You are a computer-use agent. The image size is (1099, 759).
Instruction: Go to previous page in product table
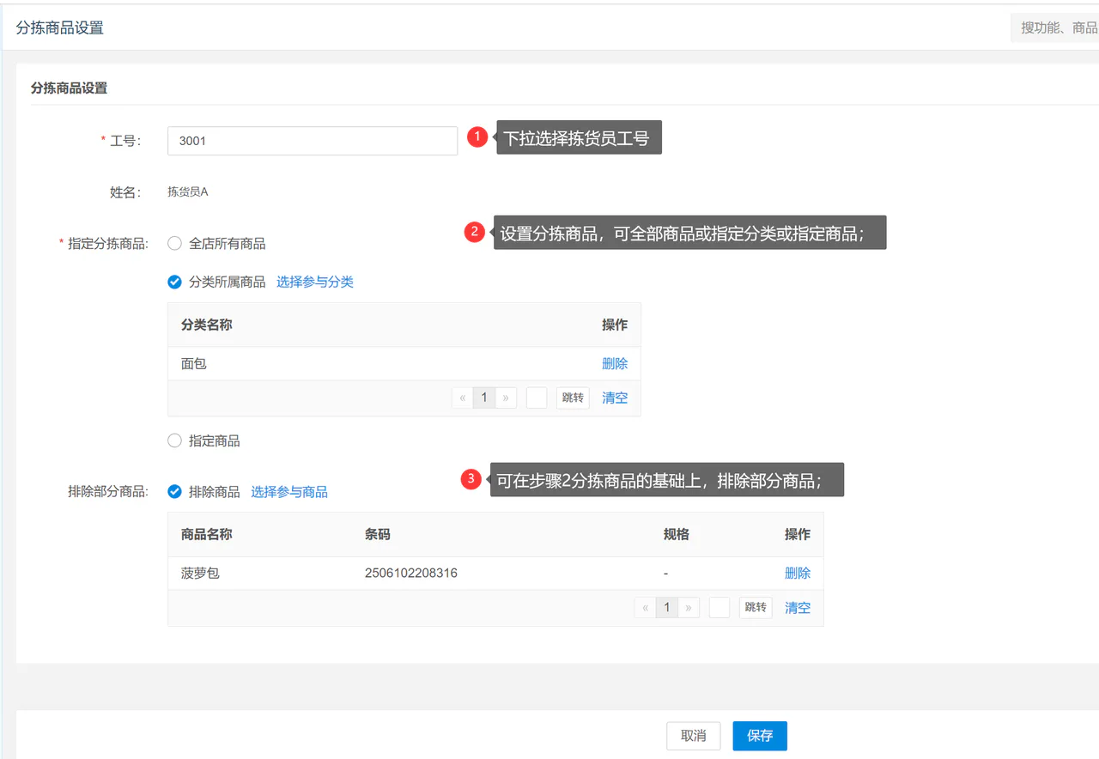(646, 607)
